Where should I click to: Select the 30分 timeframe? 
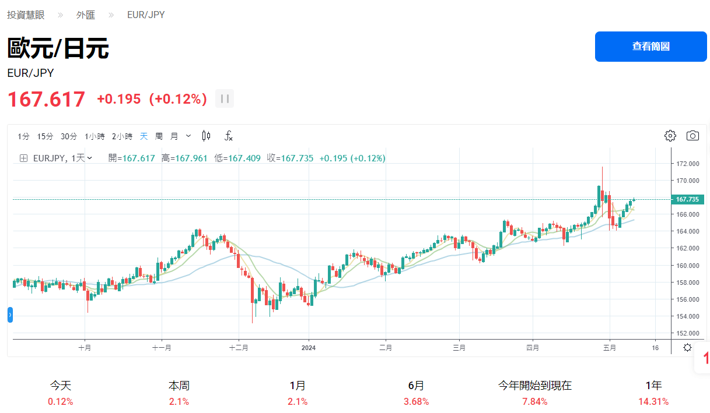pos(69,136)
